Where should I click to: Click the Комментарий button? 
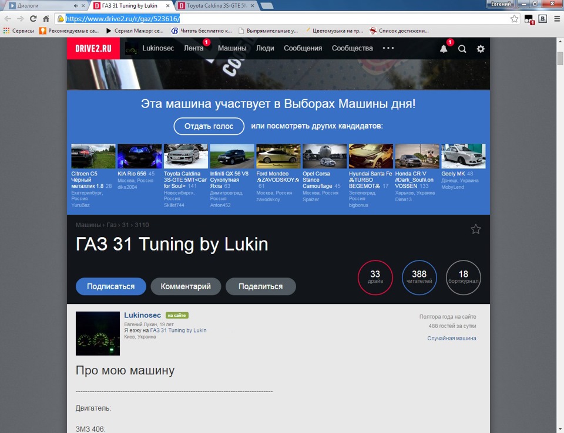point(186,286)
